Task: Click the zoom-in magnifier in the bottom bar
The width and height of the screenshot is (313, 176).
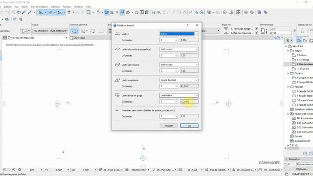Action: 14,170
